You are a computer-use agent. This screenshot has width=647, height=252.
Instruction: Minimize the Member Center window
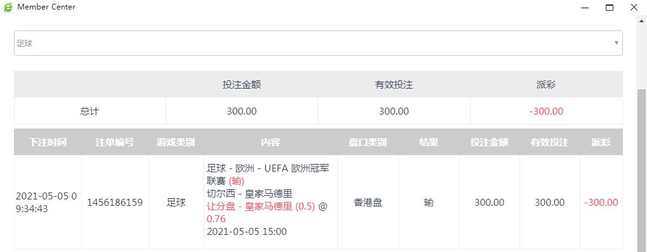[585, 8]
